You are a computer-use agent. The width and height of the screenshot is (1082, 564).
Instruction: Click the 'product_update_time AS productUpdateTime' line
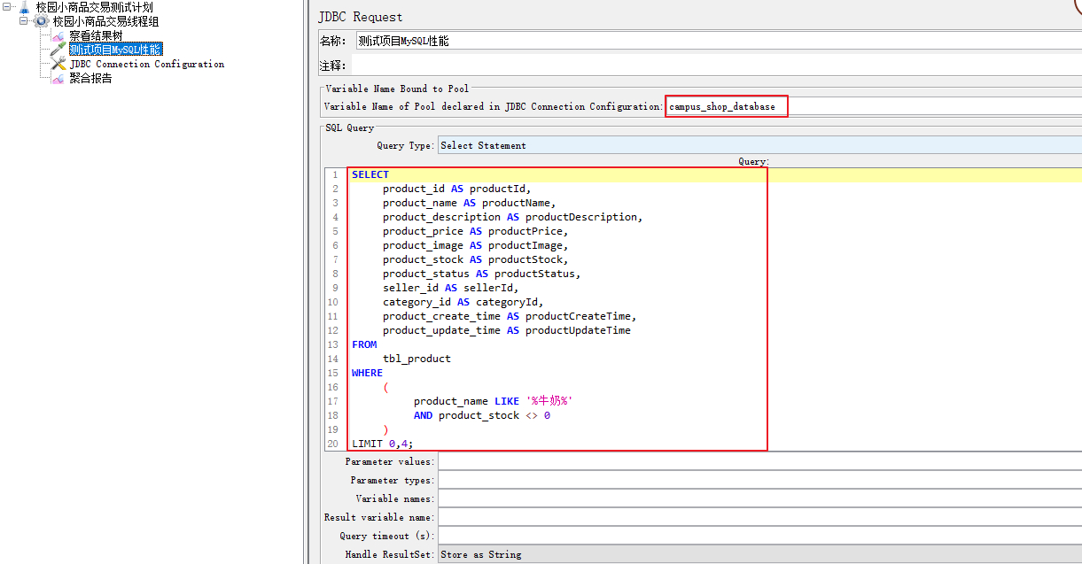click(x=507, y=330)
